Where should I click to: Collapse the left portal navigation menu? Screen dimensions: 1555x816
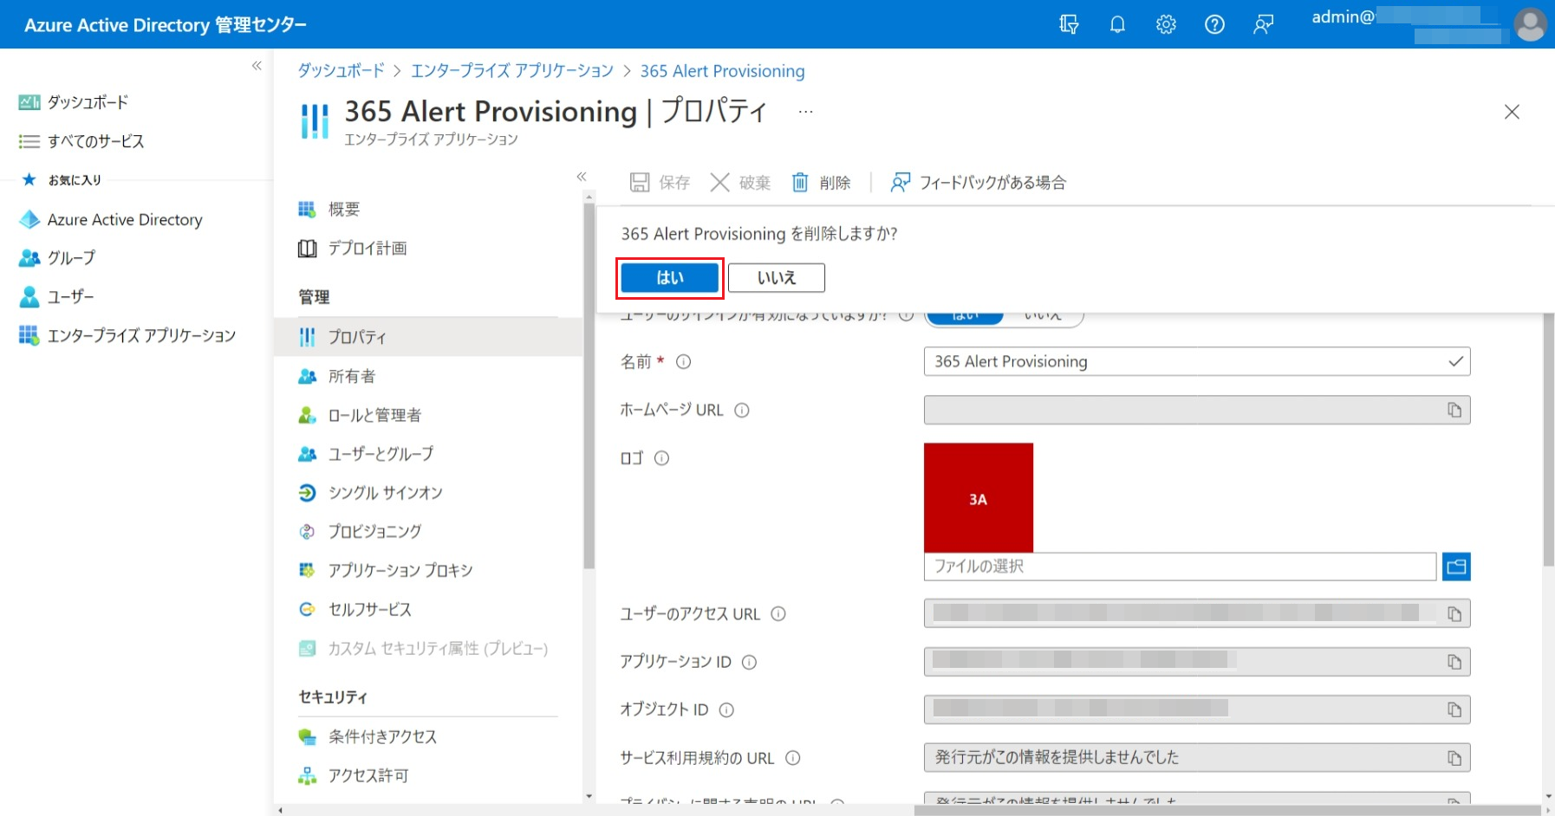(257, 66)
